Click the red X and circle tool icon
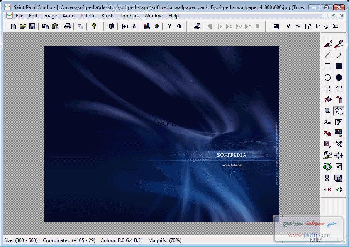This screenshot has height=247, width=349. (x=327, y=133)
